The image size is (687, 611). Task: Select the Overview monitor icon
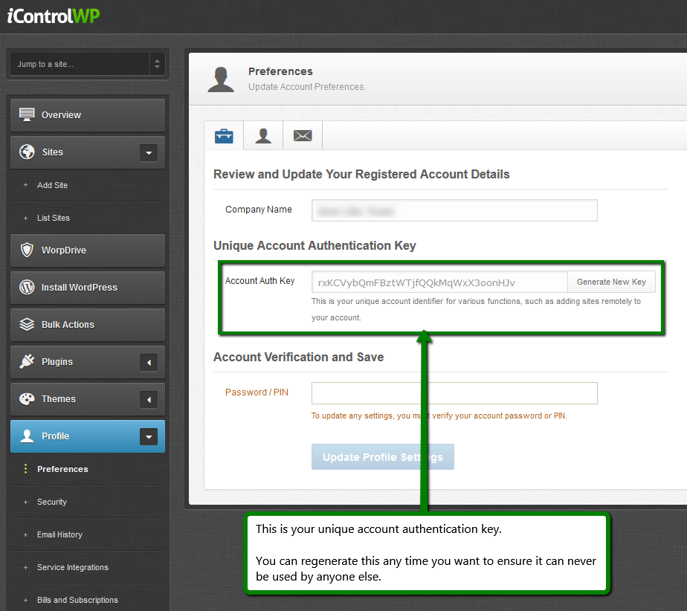(27, 114)
